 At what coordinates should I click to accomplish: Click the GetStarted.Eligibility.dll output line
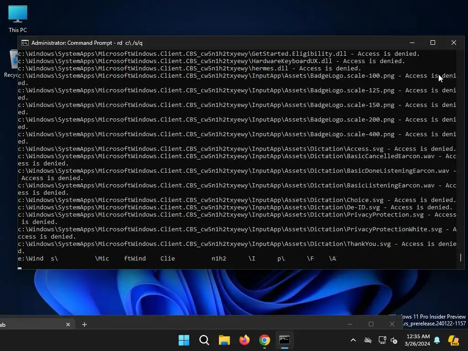coord(219,54)
